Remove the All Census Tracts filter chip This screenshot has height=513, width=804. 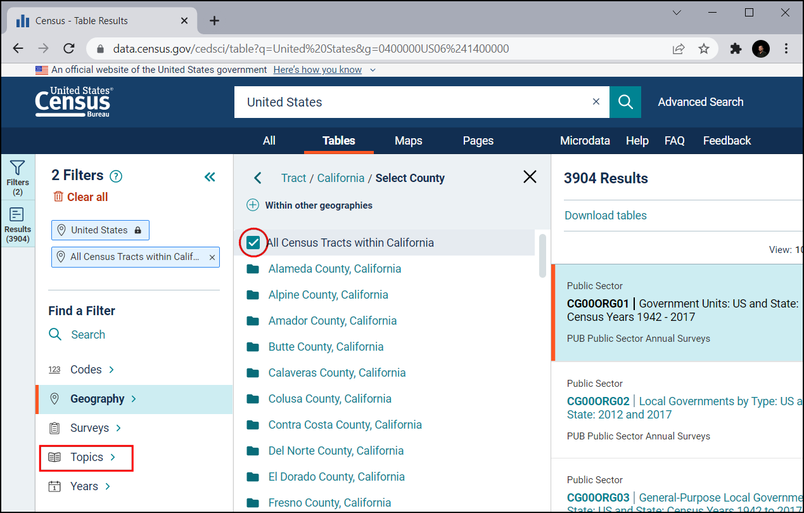(x=212, y=257)
